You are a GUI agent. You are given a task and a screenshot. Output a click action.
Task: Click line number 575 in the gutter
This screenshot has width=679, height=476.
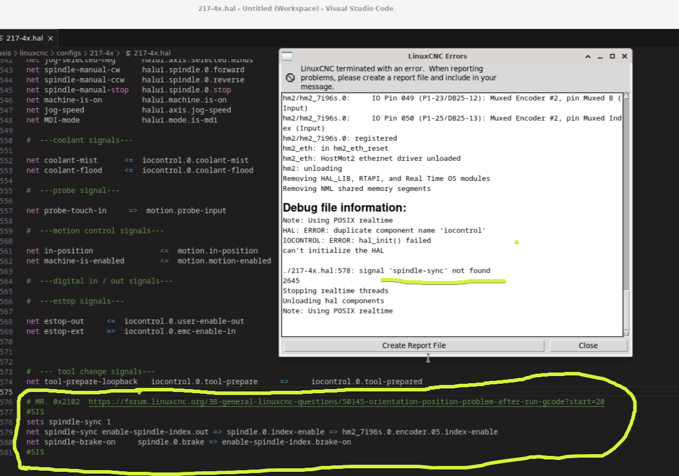[7, 391]
